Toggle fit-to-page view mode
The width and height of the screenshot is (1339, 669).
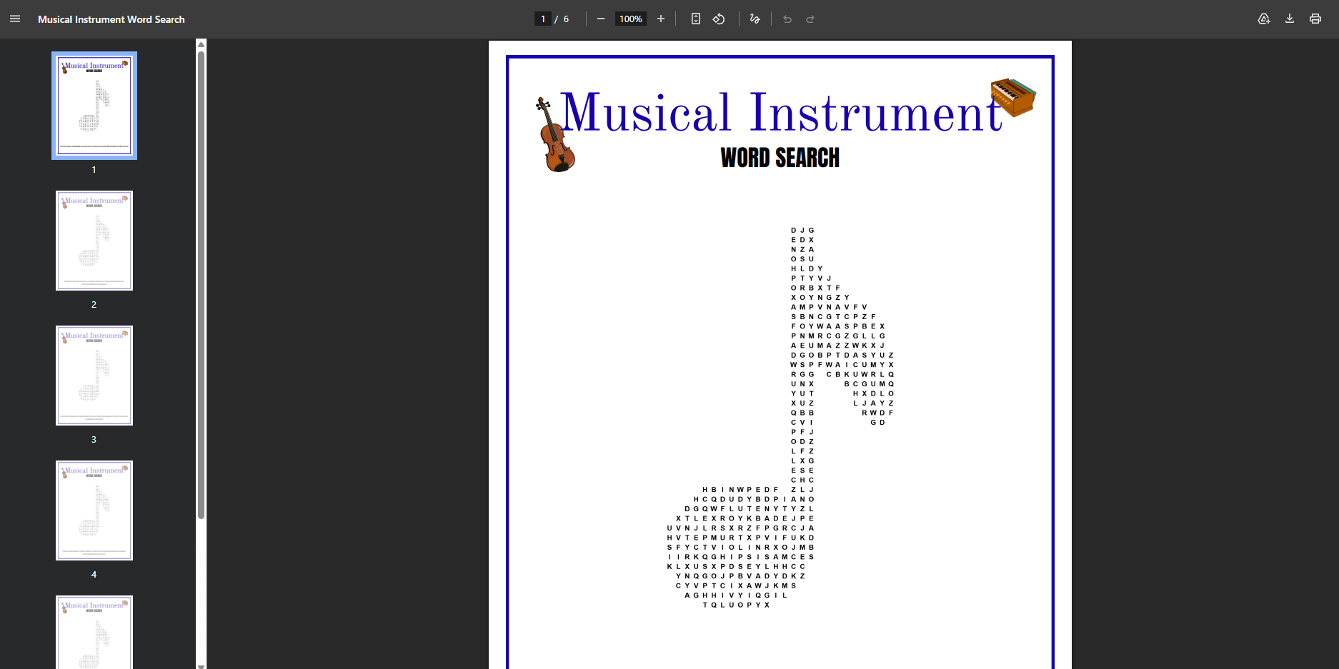click(x=695, y=19)
